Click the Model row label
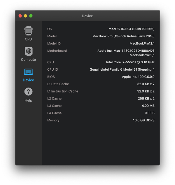The height and width of the screenshot is (185, 175). (52, 36)
